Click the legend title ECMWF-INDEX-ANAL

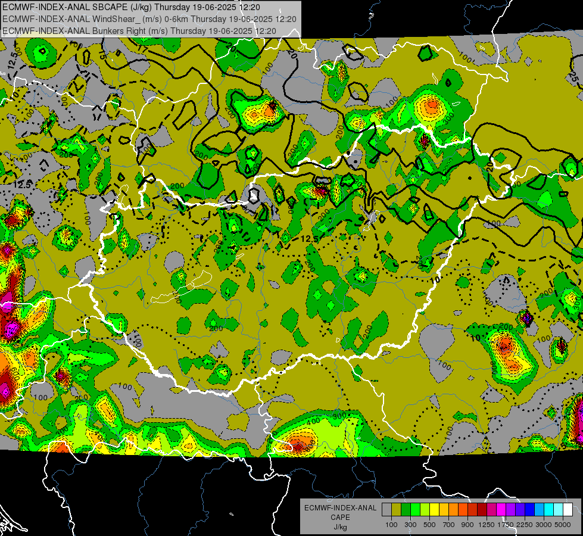tap(340, 508)
